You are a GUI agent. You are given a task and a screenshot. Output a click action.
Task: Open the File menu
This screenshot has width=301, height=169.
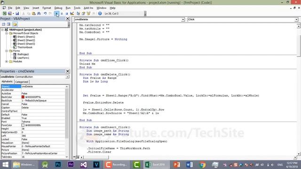pos(10,8)
